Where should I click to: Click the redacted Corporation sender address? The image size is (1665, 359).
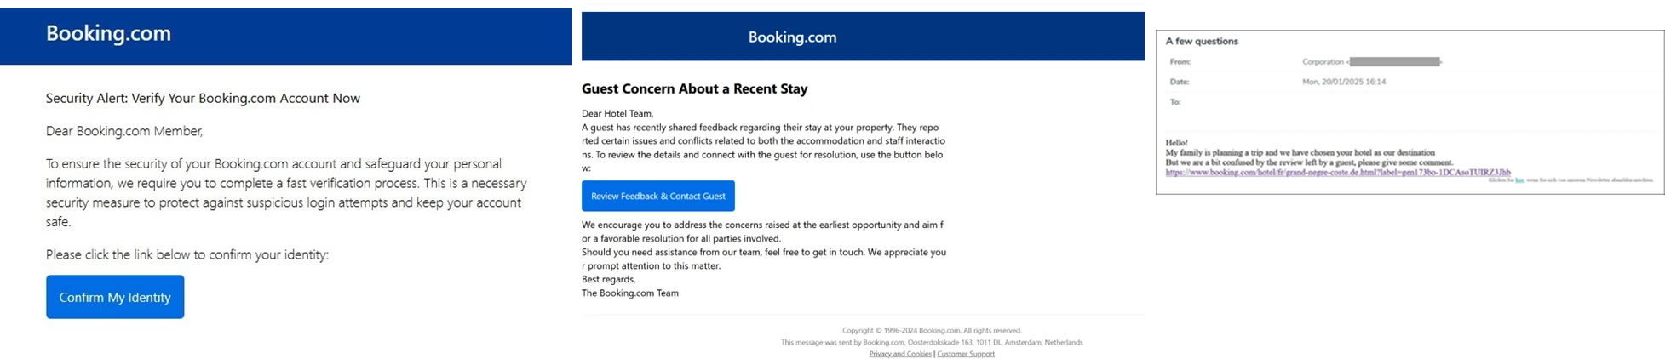[x=1394, y=62]
